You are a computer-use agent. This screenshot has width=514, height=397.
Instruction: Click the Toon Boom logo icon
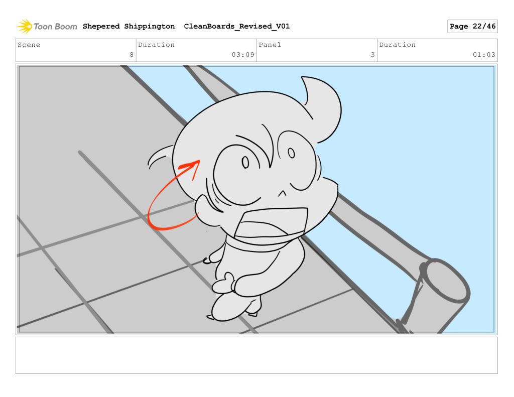pos(25,26)
